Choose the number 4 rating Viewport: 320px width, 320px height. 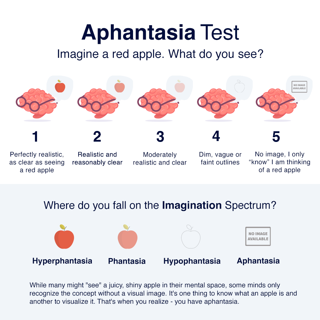tap(216, 136)
